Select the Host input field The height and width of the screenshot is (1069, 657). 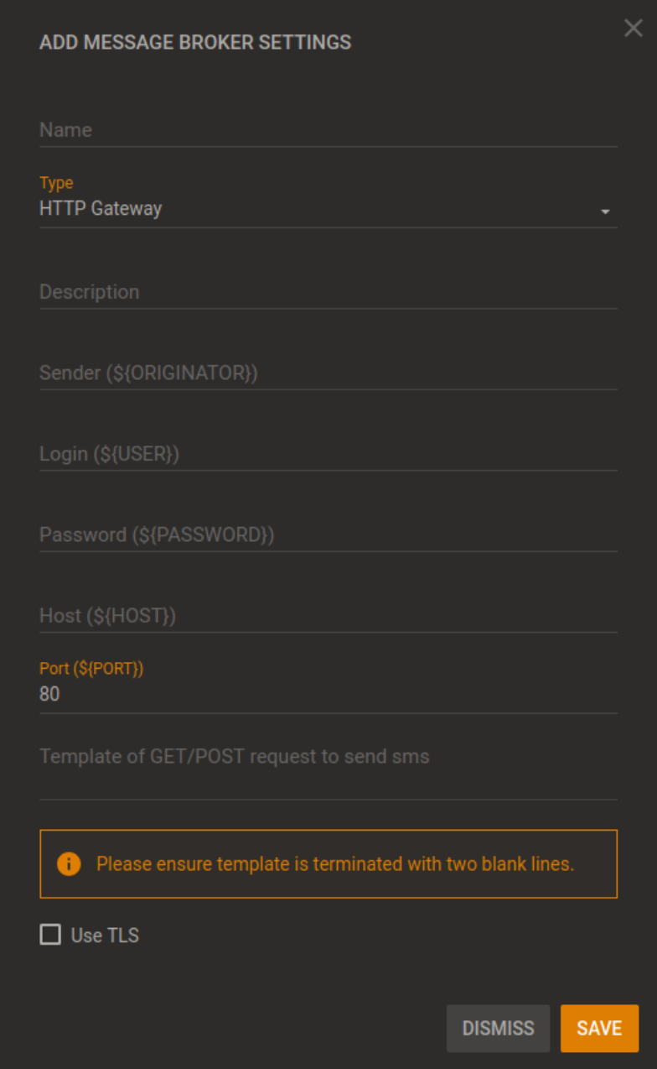click(x=328, y=615)
